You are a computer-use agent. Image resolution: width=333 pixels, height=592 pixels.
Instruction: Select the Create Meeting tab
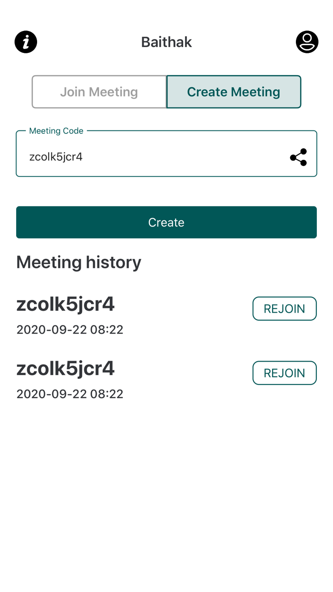click(234, 92)
